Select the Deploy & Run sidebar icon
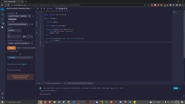The image size is (185, 104). (2, 27)
